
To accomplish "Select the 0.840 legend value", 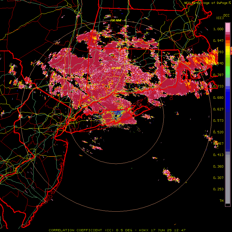I will 218,63.
